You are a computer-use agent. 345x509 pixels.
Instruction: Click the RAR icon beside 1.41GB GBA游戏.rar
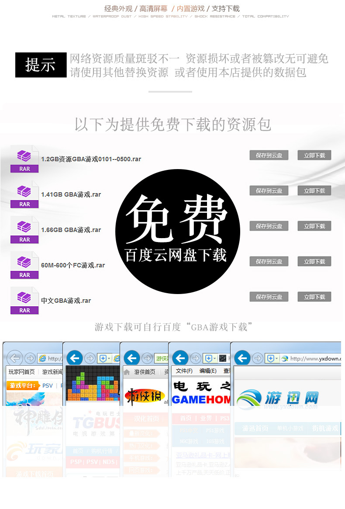pyautogui.click(x=24, y=194)
